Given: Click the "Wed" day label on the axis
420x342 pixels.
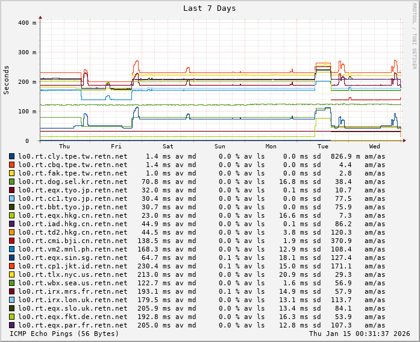Looking at the screenshot, I should tap(374, 147).
